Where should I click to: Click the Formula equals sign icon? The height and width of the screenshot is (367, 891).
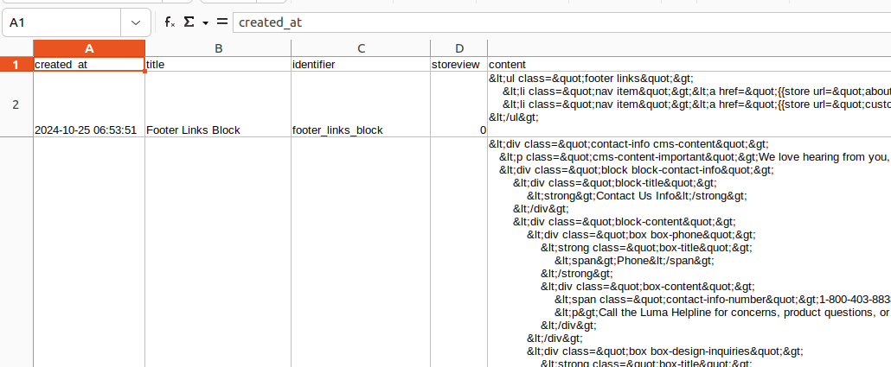point(222,22)
